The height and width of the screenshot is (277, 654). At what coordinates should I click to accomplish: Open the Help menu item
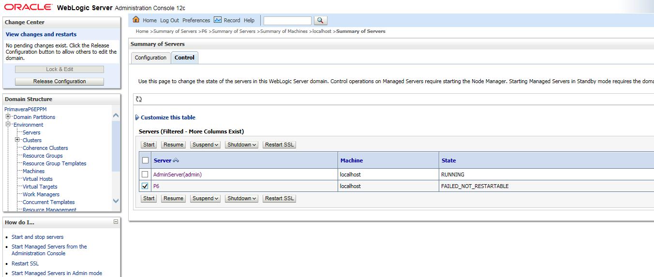pyautogui.click(x=249, y=20)
